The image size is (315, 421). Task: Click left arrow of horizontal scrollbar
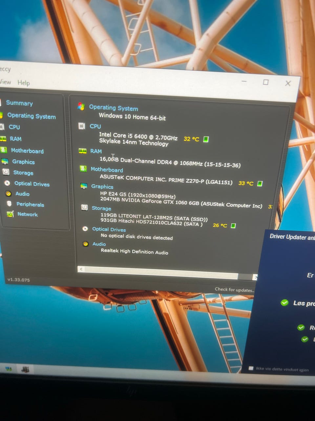[81, 269]
